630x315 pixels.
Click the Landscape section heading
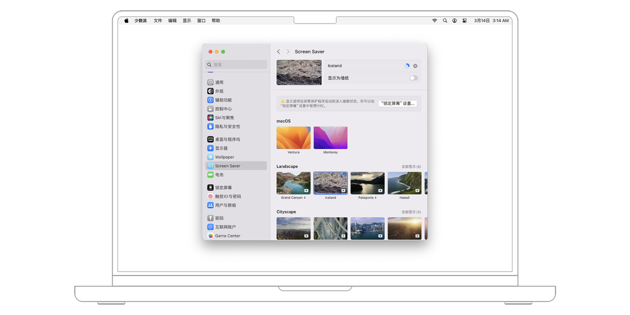tap(287, 166)
